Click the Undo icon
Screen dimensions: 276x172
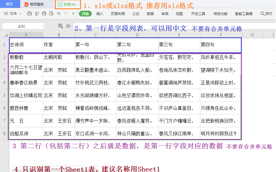click(x=58, y=14)
